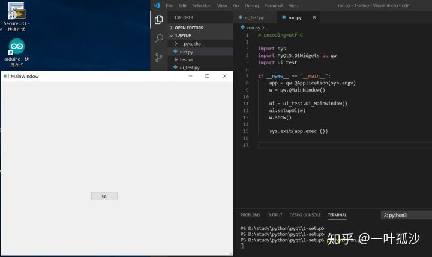Click run.py breadcrumb file icon

pyautogui.click(x=242, y=28)
